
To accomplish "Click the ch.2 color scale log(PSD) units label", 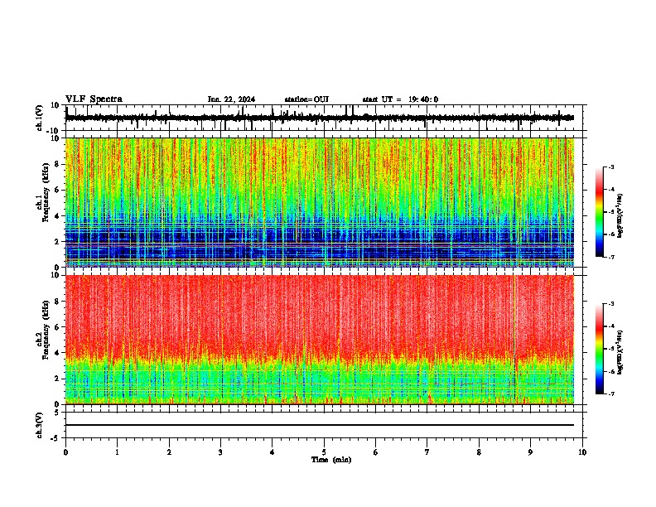I will [x=620, y=352].
